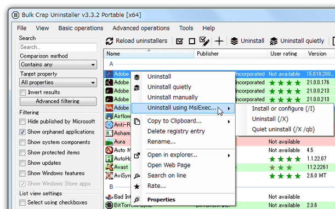Open the All properties target dropdown
The width and height of the screenshot is (335, 209).
(x=58, y=83)
